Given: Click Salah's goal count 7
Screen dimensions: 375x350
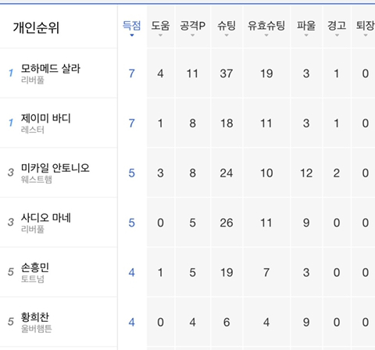Looking at the screenshot, I should 132,73.
